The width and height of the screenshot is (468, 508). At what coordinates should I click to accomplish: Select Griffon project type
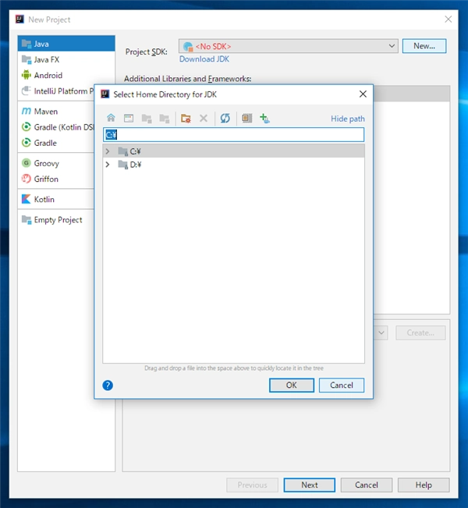click(x=56, y=179)
